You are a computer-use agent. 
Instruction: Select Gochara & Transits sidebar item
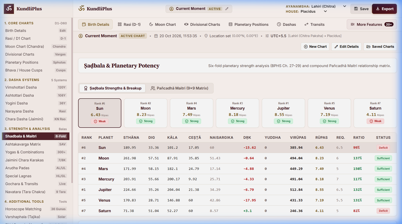point(36,184)
